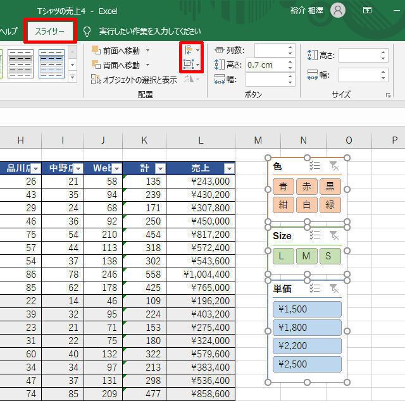Select L in the Size slicer

pyautogui.click(x=283, y=256)
